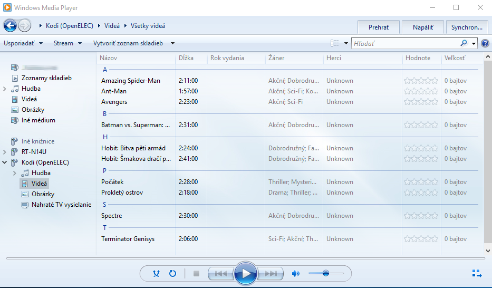The image size is (492, 288).
Task: Click Všetky videá in the breadcrumb
Action: (x=148, y=26)
